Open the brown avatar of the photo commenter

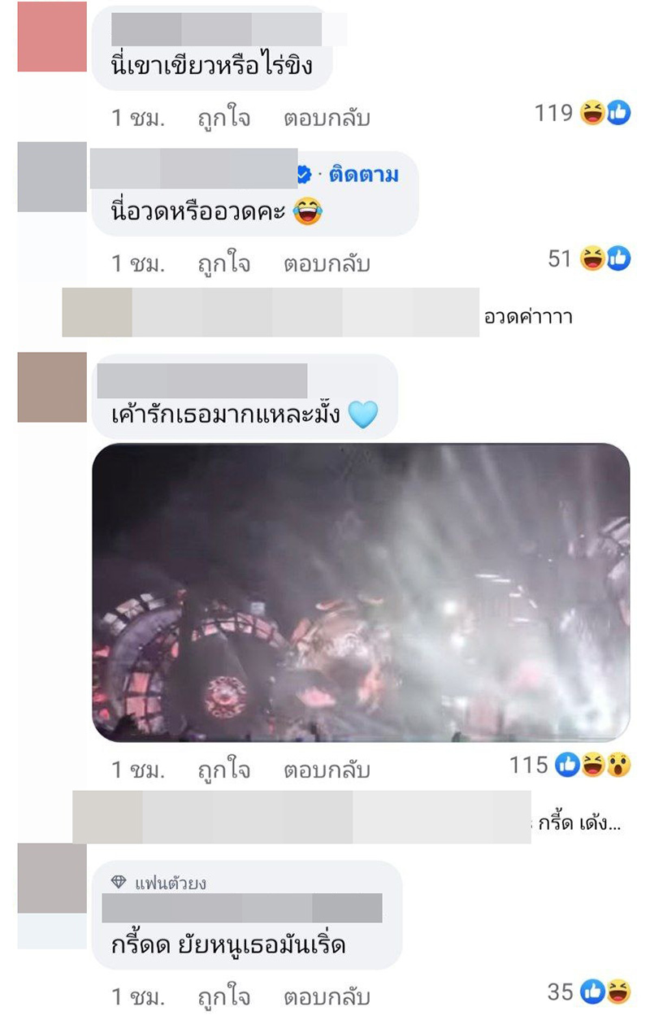click(x=52, y=387)
